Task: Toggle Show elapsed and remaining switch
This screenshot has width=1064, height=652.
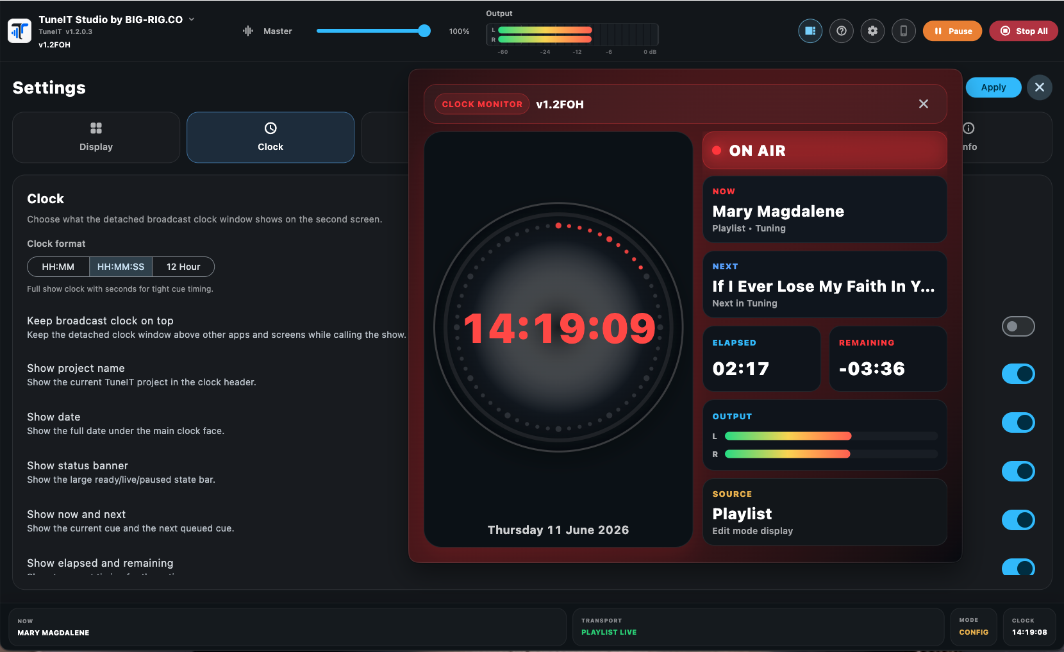Action: (1018, 567)
